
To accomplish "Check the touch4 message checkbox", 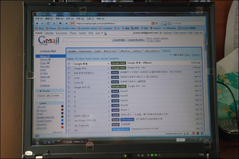I will tap(69, 97).
